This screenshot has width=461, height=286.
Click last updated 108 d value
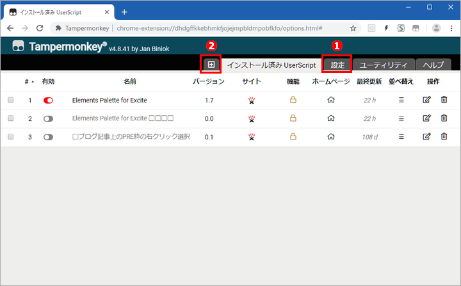pos(370,137)
